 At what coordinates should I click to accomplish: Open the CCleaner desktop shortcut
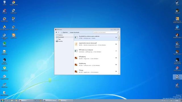5,11
